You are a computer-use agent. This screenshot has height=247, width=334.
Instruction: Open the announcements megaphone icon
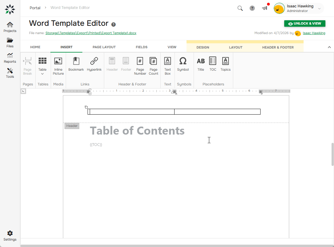(x=265, y=8)
